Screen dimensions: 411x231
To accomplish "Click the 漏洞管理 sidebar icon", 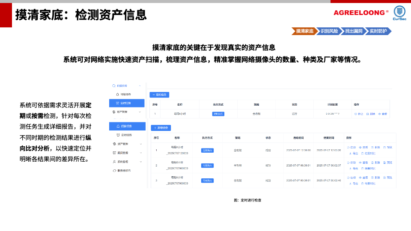I will click(x=114, y=153).
